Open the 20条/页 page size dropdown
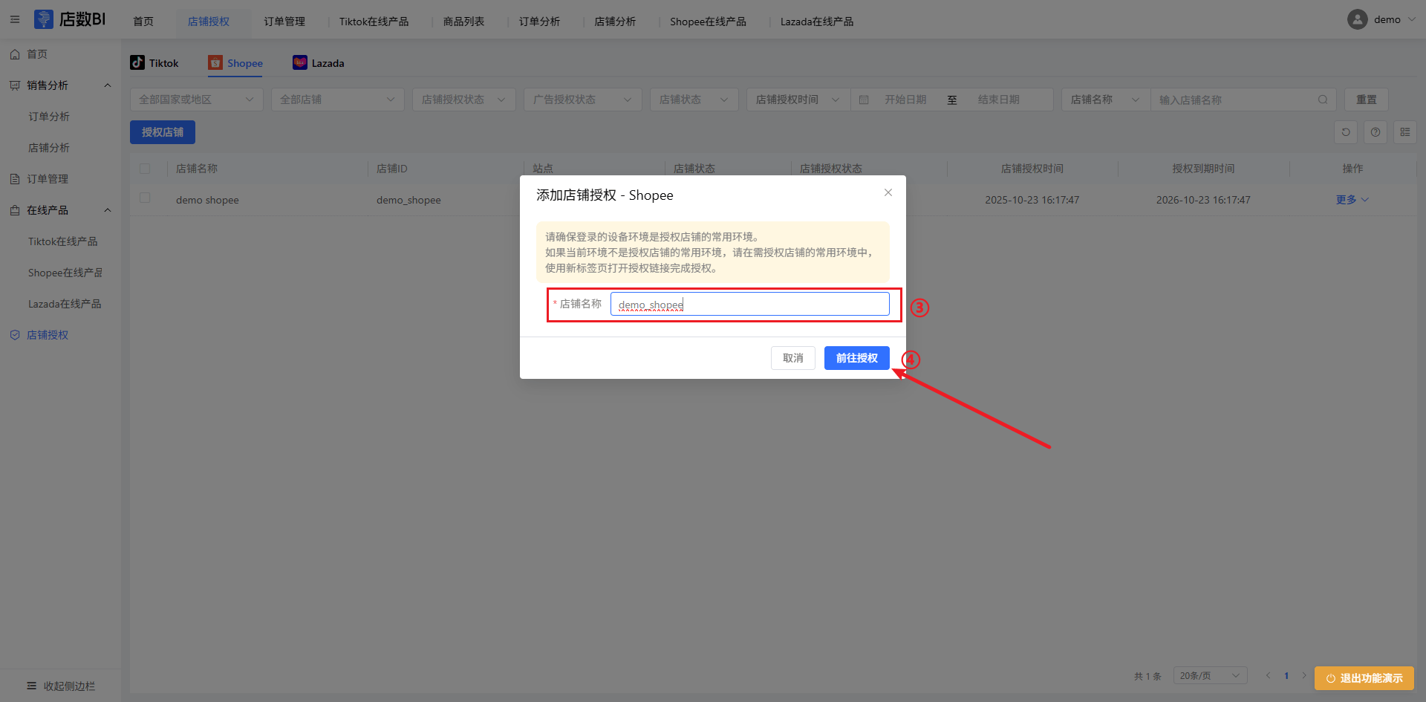Image resolution: width=1426 pixels, height=702 pixels. (x=1209, y=675)
